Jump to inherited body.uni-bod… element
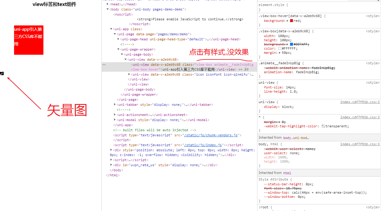Screen dimensions: 381x211 pos(296,137)
